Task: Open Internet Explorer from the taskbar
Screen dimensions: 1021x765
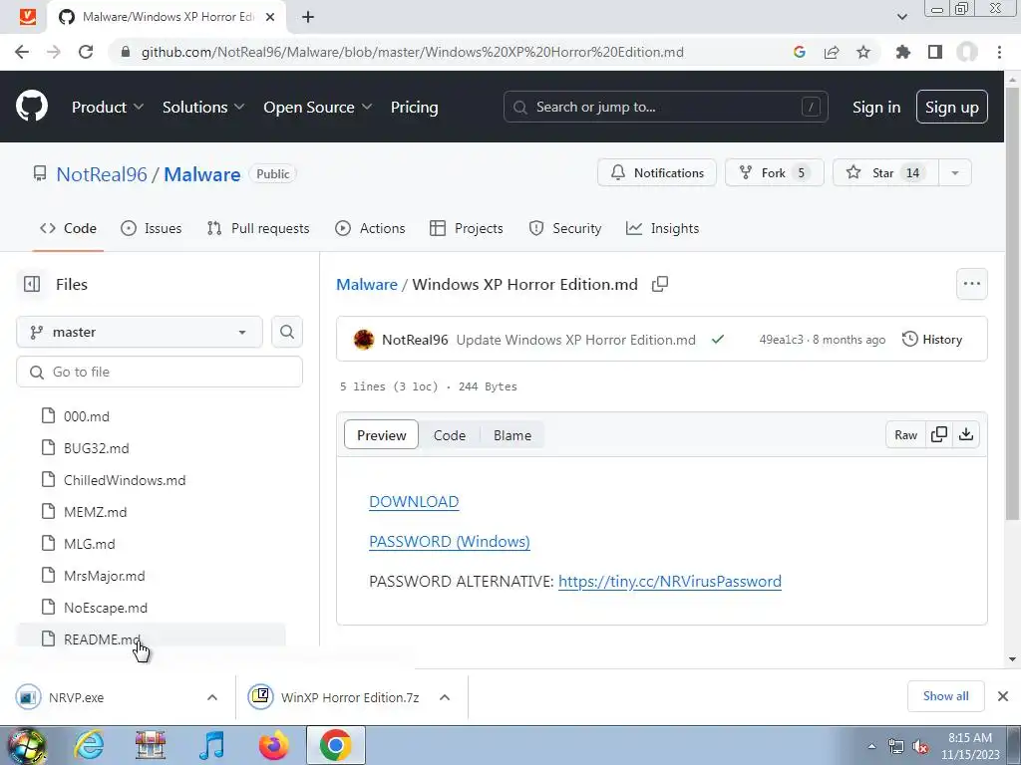Action: (89, 745)
